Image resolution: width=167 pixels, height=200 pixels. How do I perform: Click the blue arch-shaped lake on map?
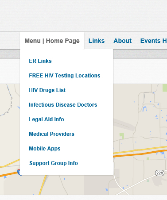coord(144,109)
